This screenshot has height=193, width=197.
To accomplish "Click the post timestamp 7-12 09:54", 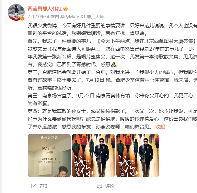I will coord(38,17).
